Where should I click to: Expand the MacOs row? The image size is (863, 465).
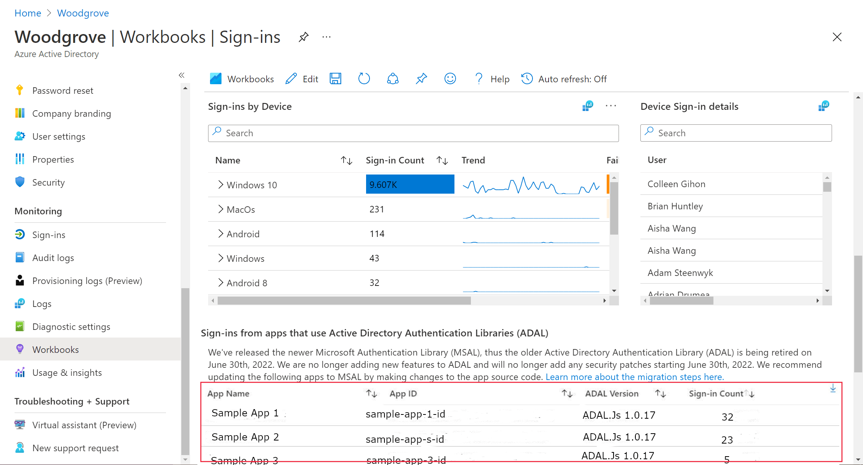tap(221, 209)
